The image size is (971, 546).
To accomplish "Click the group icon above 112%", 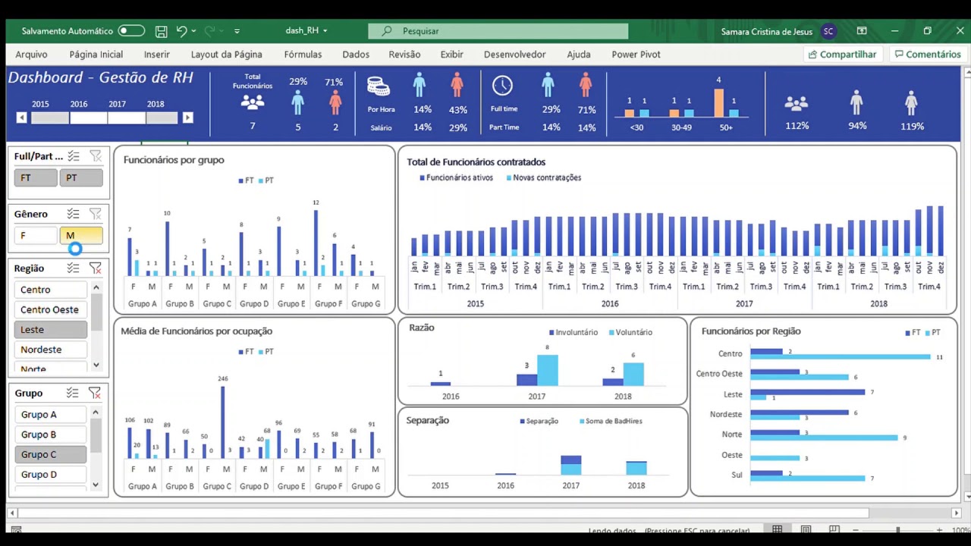I will [797, 104].
